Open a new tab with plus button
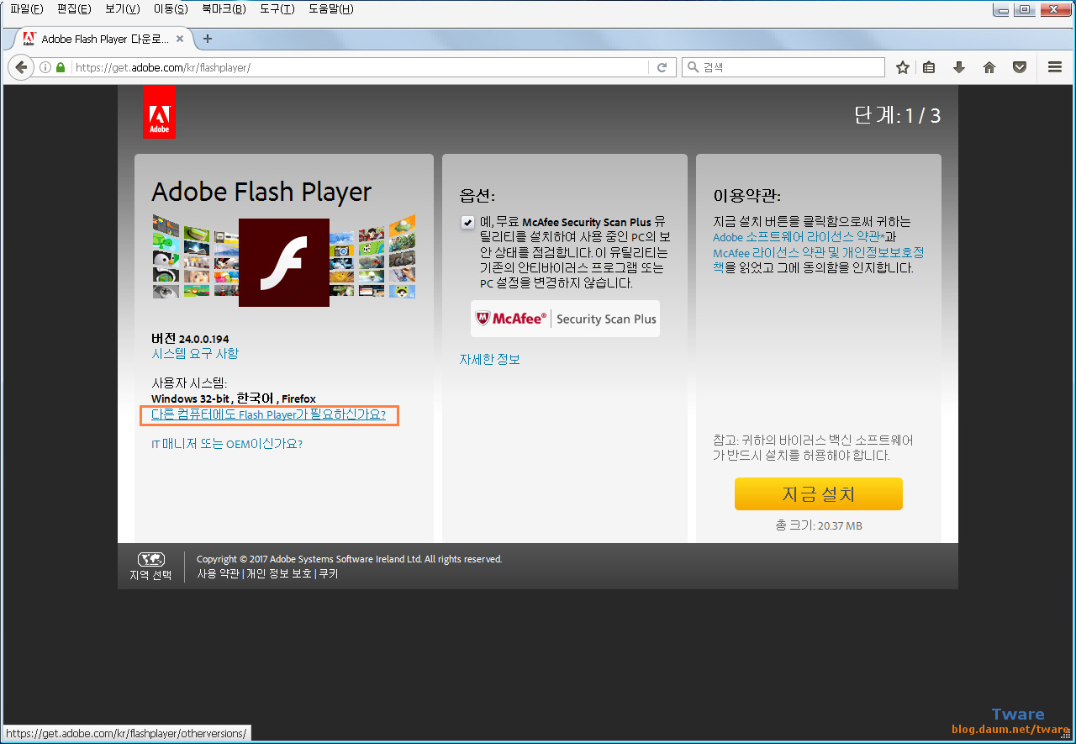 208,39
